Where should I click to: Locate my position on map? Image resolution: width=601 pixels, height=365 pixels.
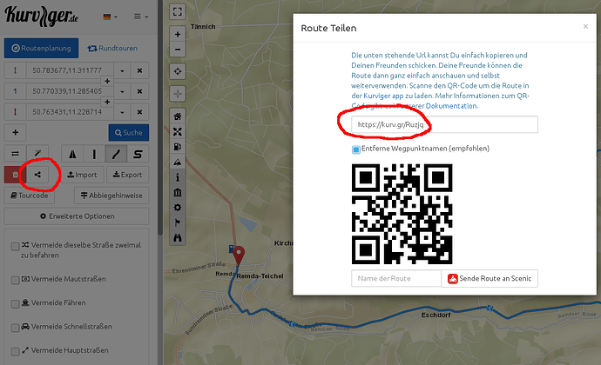click(178, 71)
